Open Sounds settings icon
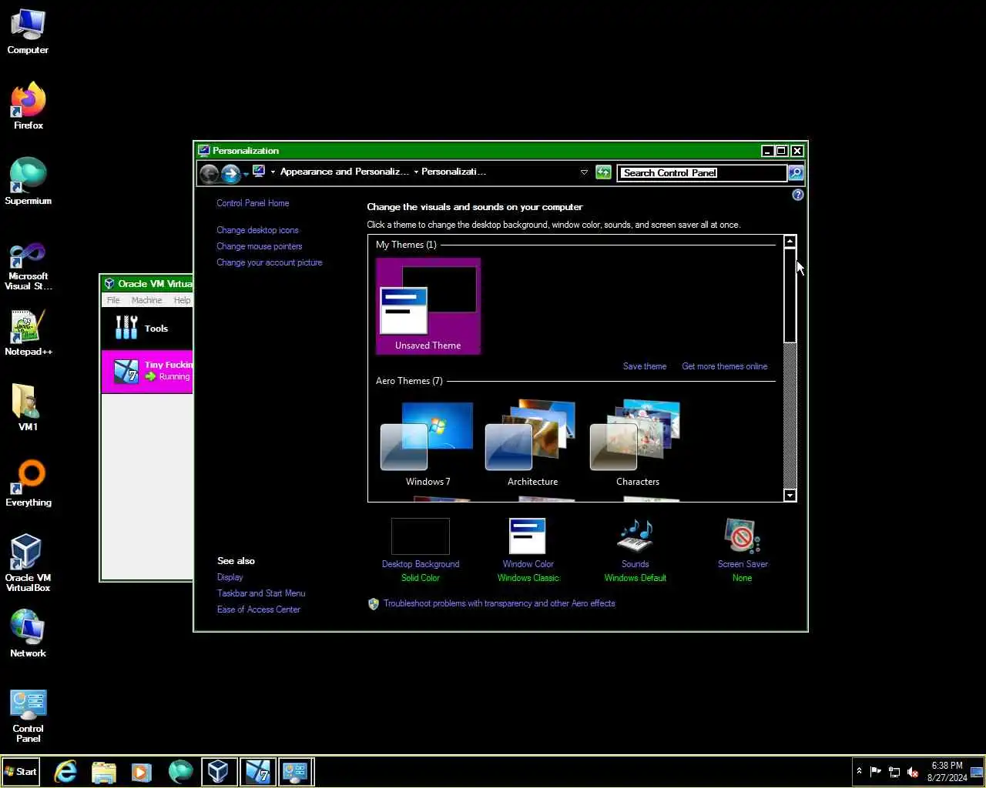The height and width of the screenshot is (788, 986). point(636,549)
